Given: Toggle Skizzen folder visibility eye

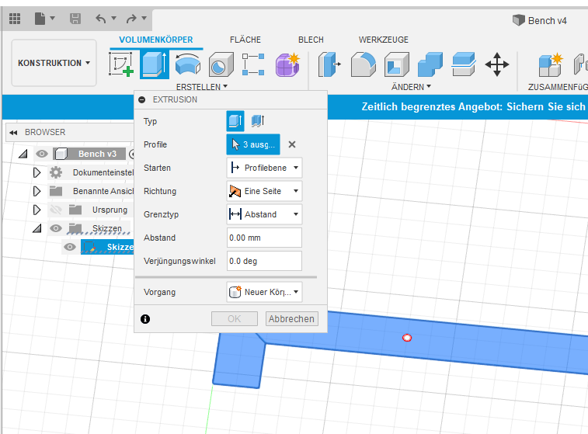Looking at the screenshot, I should click(56, 228).
